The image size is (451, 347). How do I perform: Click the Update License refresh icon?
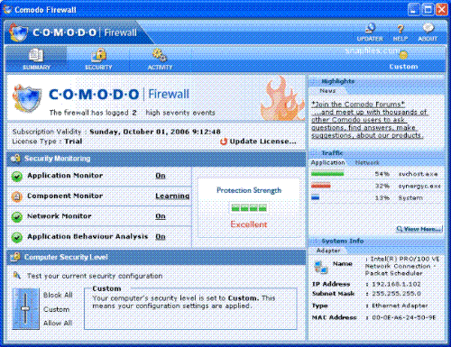point(223,142)
